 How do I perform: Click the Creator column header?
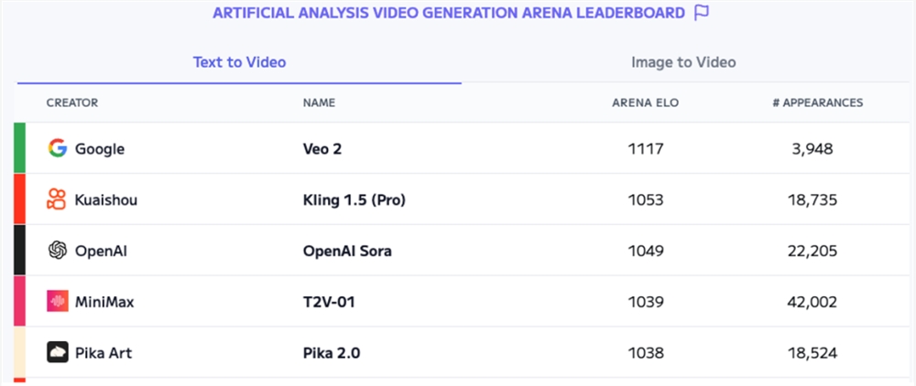[x=72, y=102]
